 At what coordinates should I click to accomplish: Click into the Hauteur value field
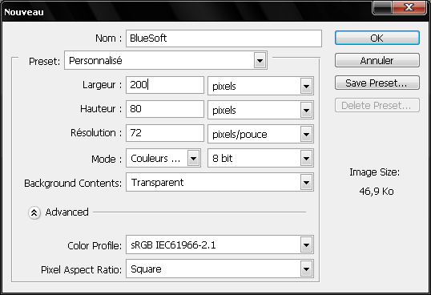[165, 109]
